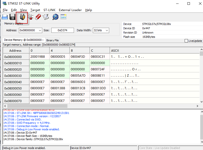Screen dimensions: 203x150
Task: Click log line Connected via SWD
Action: pos(22,119)
